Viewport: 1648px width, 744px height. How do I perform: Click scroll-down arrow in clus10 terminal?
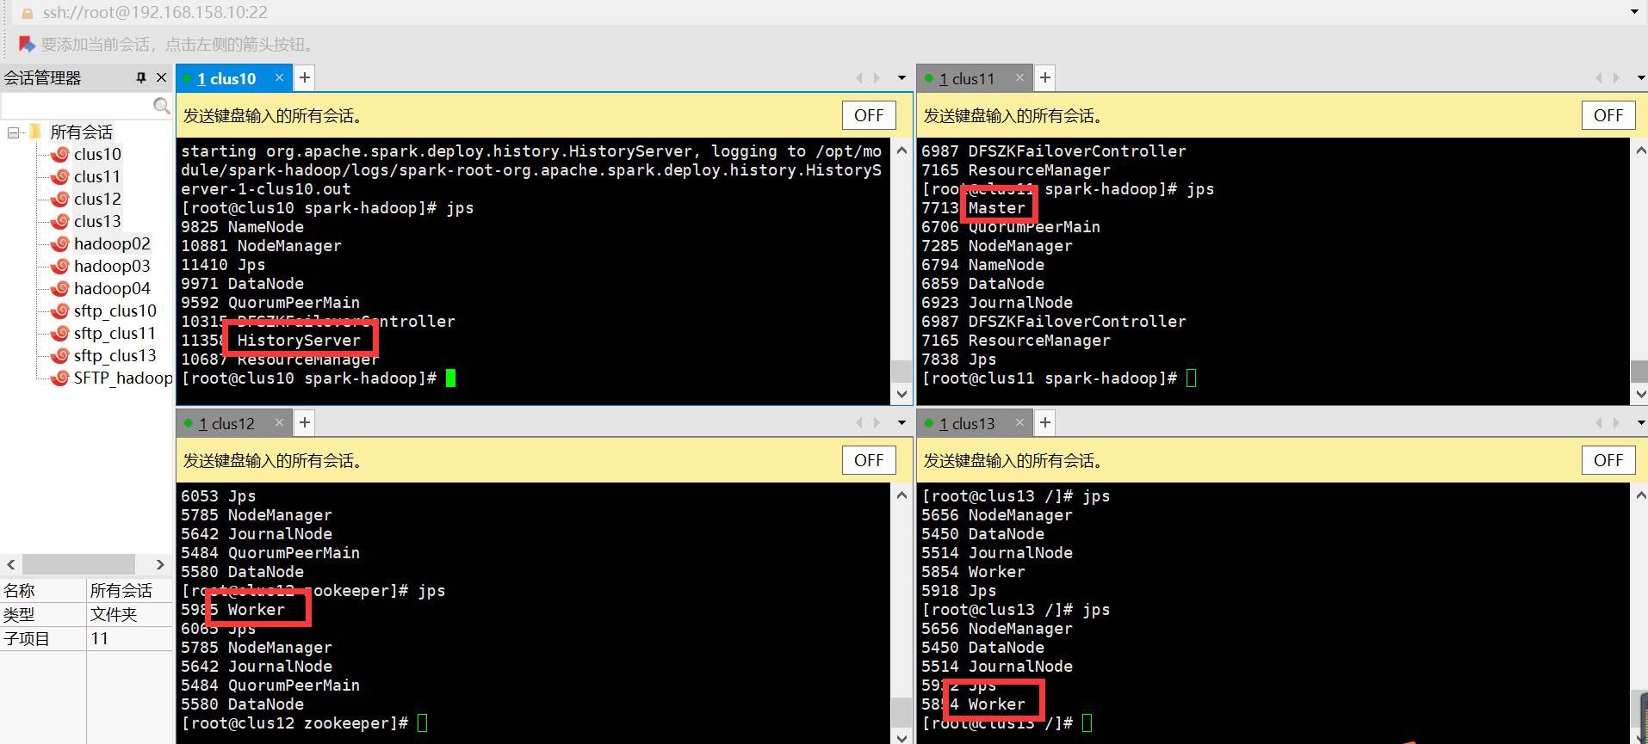click(901, 394)
